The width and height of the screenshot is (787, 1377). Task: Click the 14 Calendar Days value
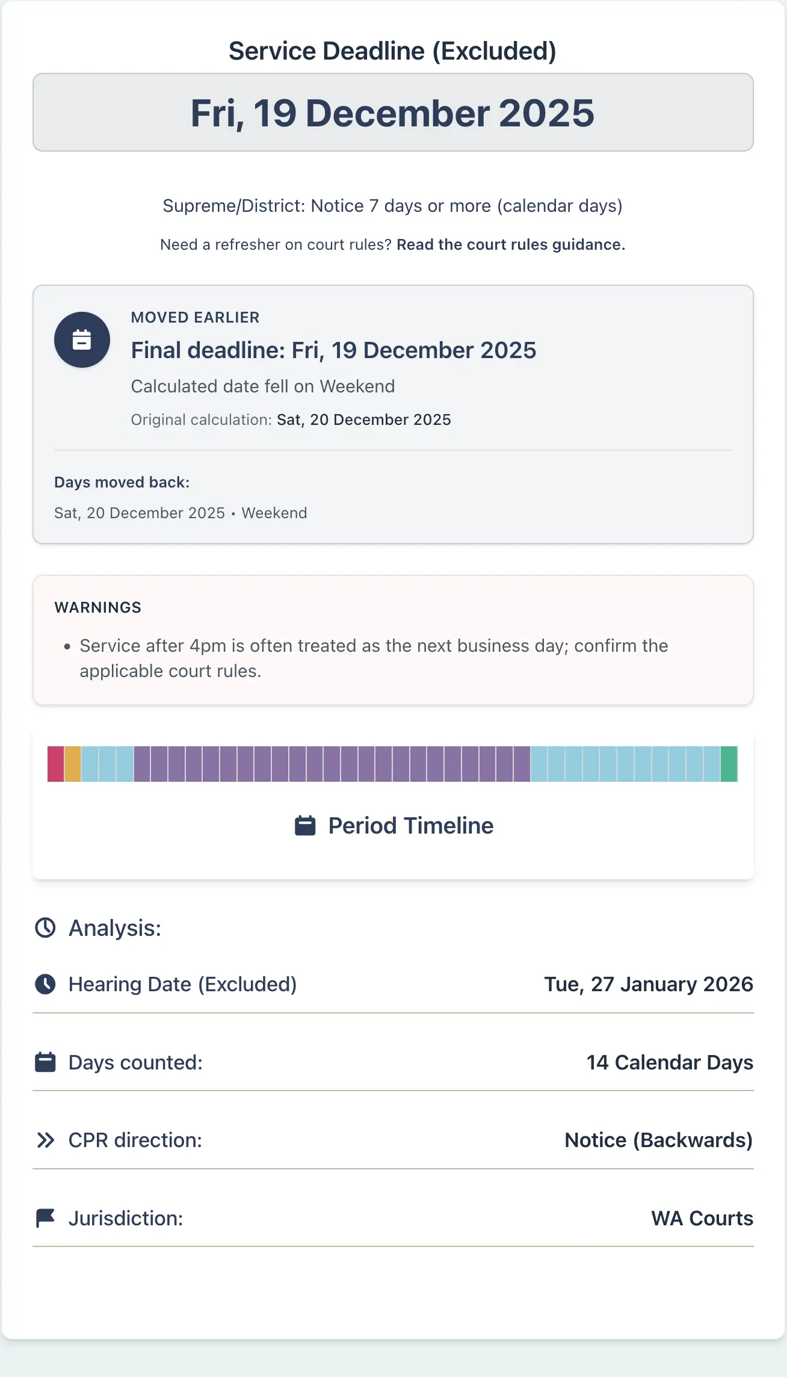pos(669,1063)
